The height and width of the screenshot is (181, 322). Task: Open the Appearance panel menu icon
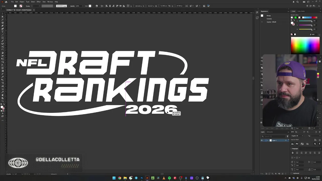(289, 11)
